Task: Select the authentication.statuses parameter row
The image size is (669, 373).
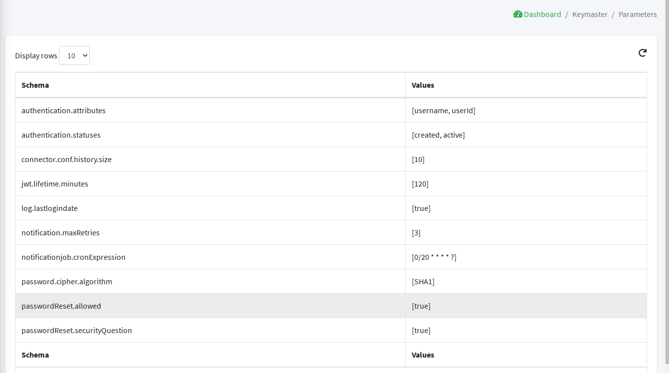Action: (61, 135)
